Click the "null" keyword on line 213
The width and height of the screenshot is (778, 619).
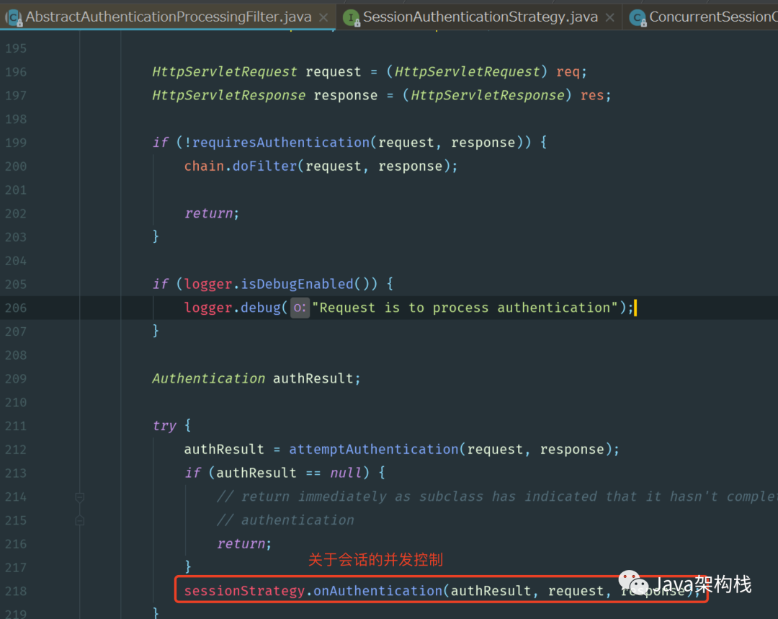346,473
